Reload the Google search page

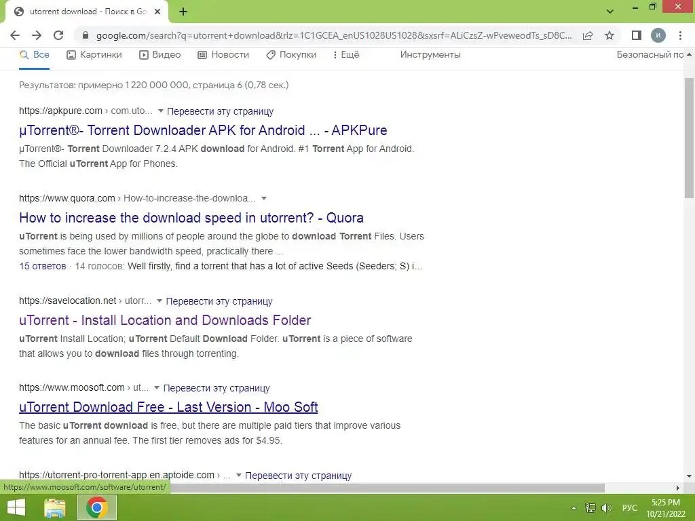(x=58, y=35)
